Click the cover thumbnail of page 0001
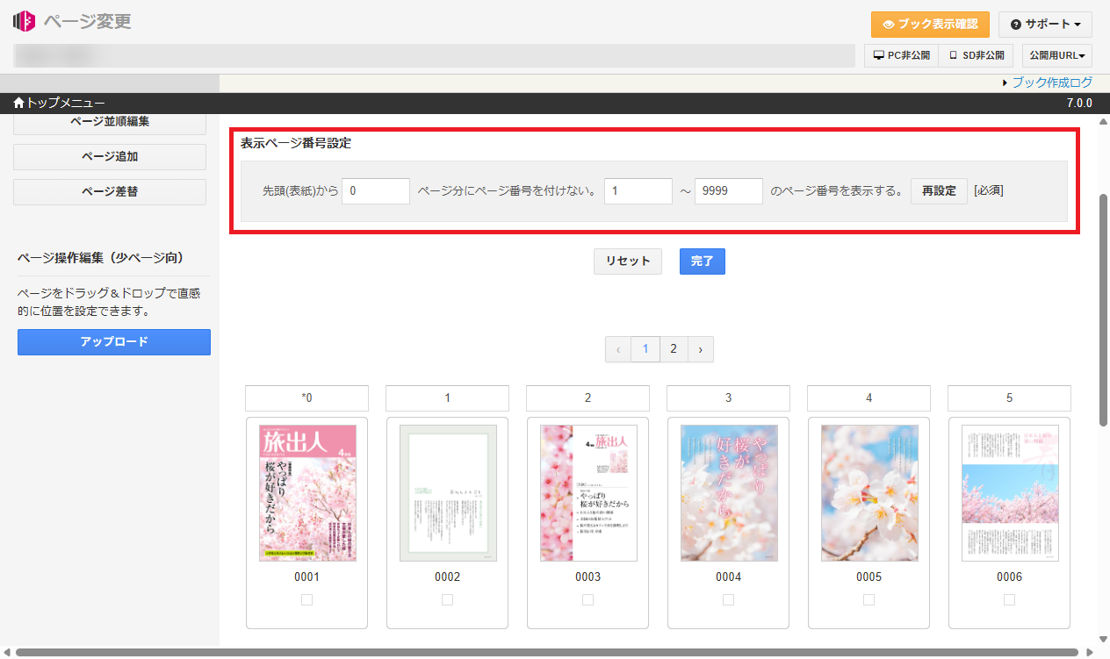The width and height of the screenshot is (1110, 659). click(306, 493)
